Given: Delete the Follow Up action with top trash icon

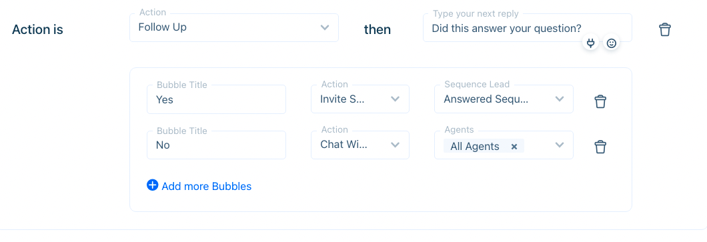Looking at the screenshot, I should pyautogui.click(x=664, y=30).
